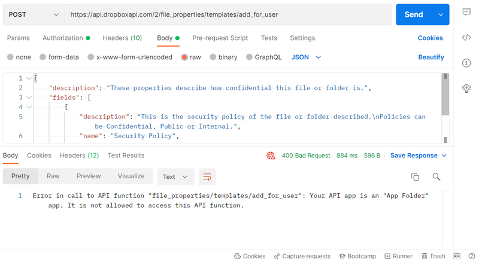479x259 pixels.
Task: Open Runner in the status bar
Action: 398,256
